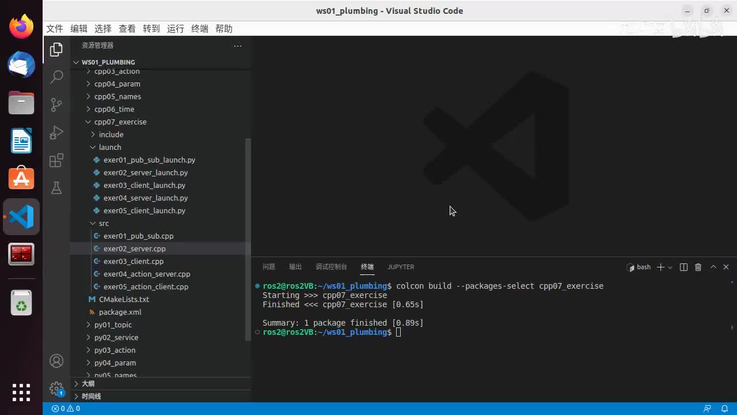This screenshot has height=415, width=737.
Task: Click explorer tree vertical scrollbar
Action: pos(248,239)
